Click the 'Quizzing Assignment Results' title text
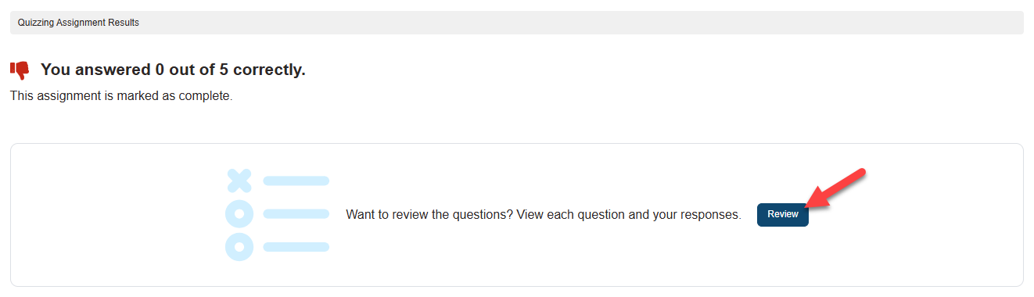Image resolution: width=1034 pixels, height=297 pixels. pos(78,23)
